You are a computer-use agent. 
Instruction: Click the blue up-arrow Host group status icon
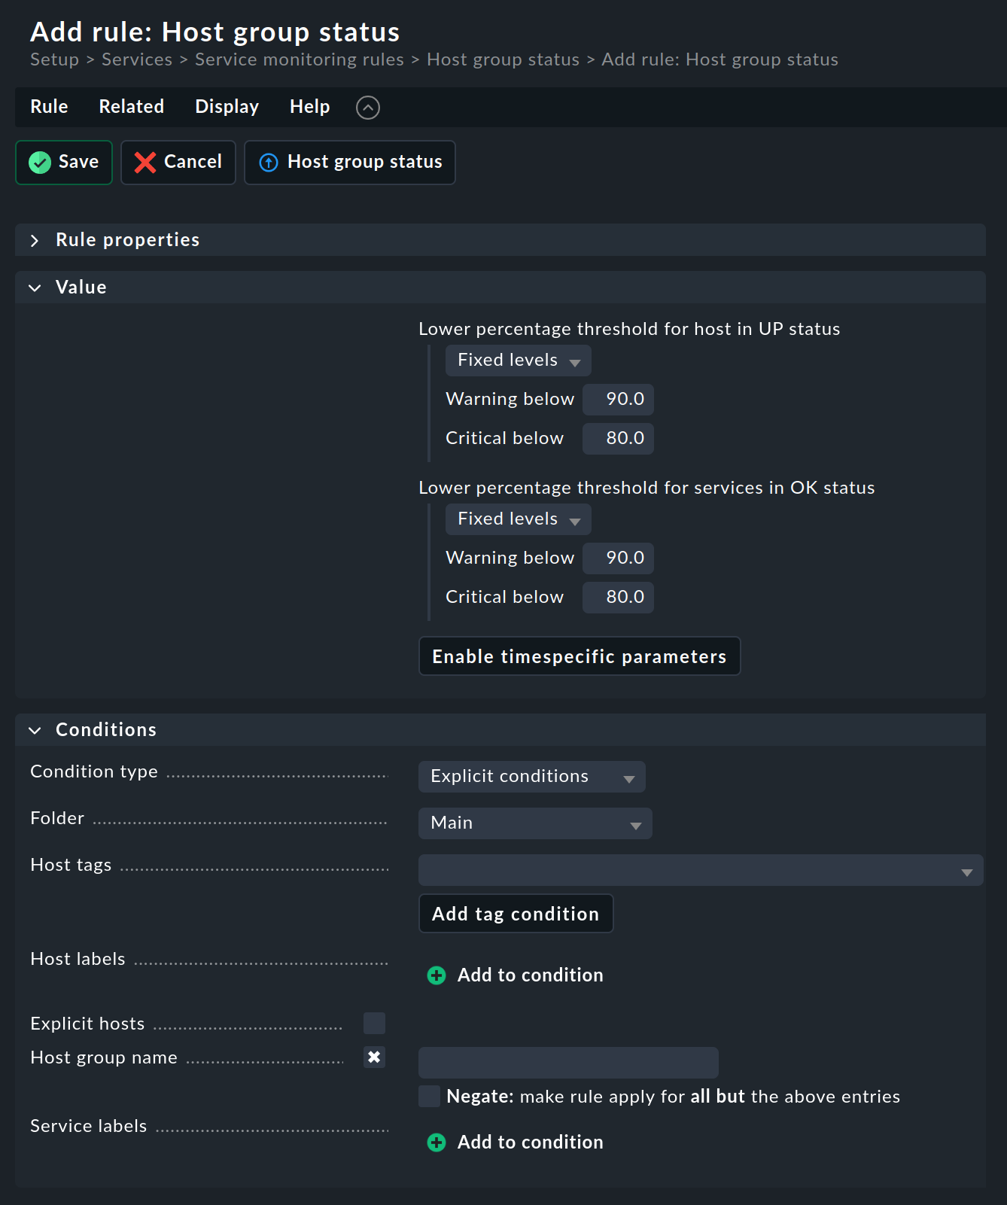[269, 163]
